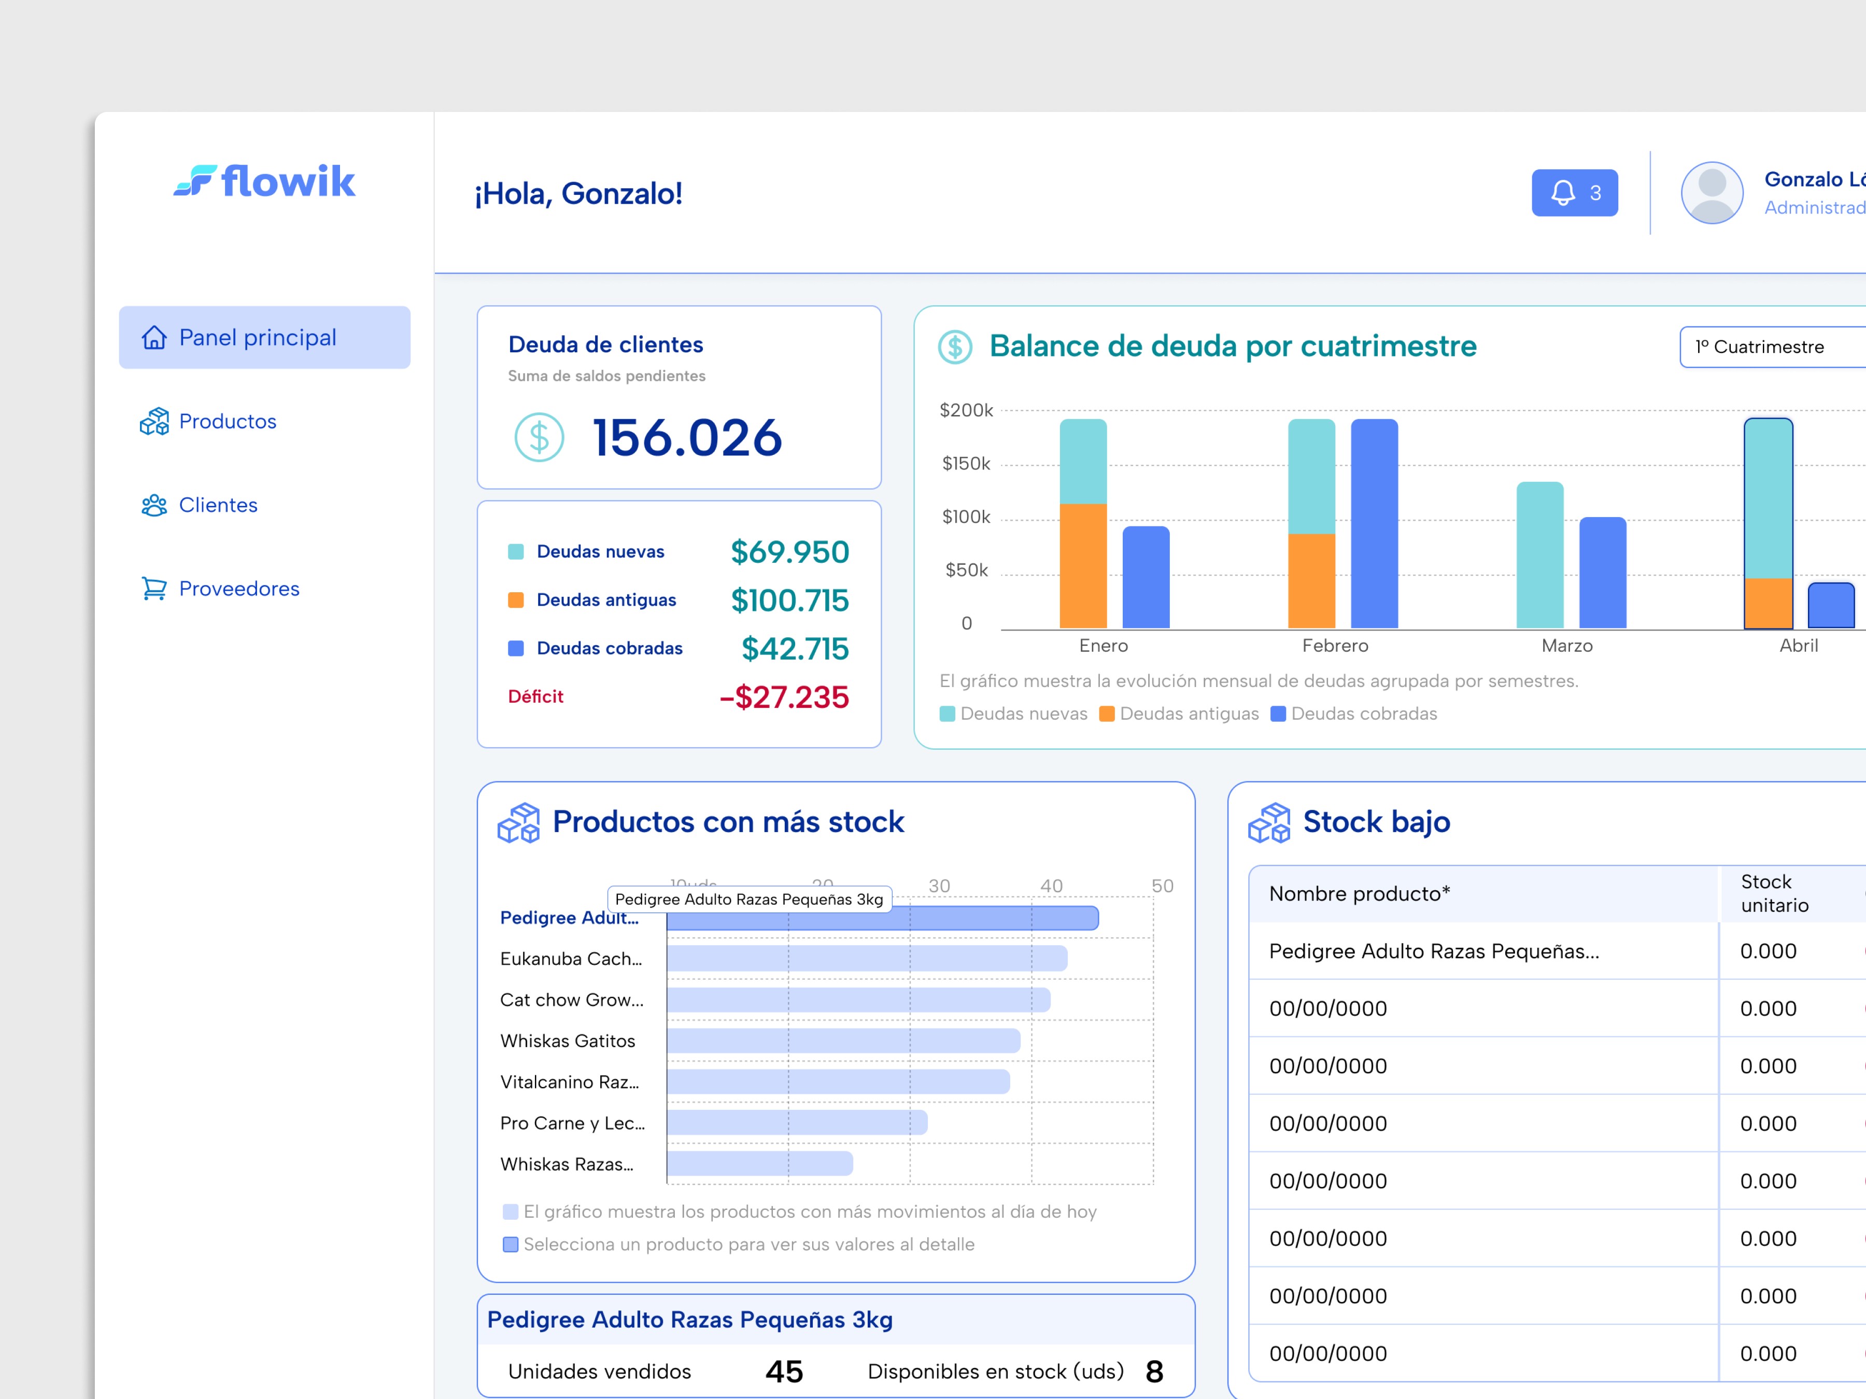Click the orange Deudas antiguas swatch
Screen dimensions: 1866x1399
coord(515,599)
